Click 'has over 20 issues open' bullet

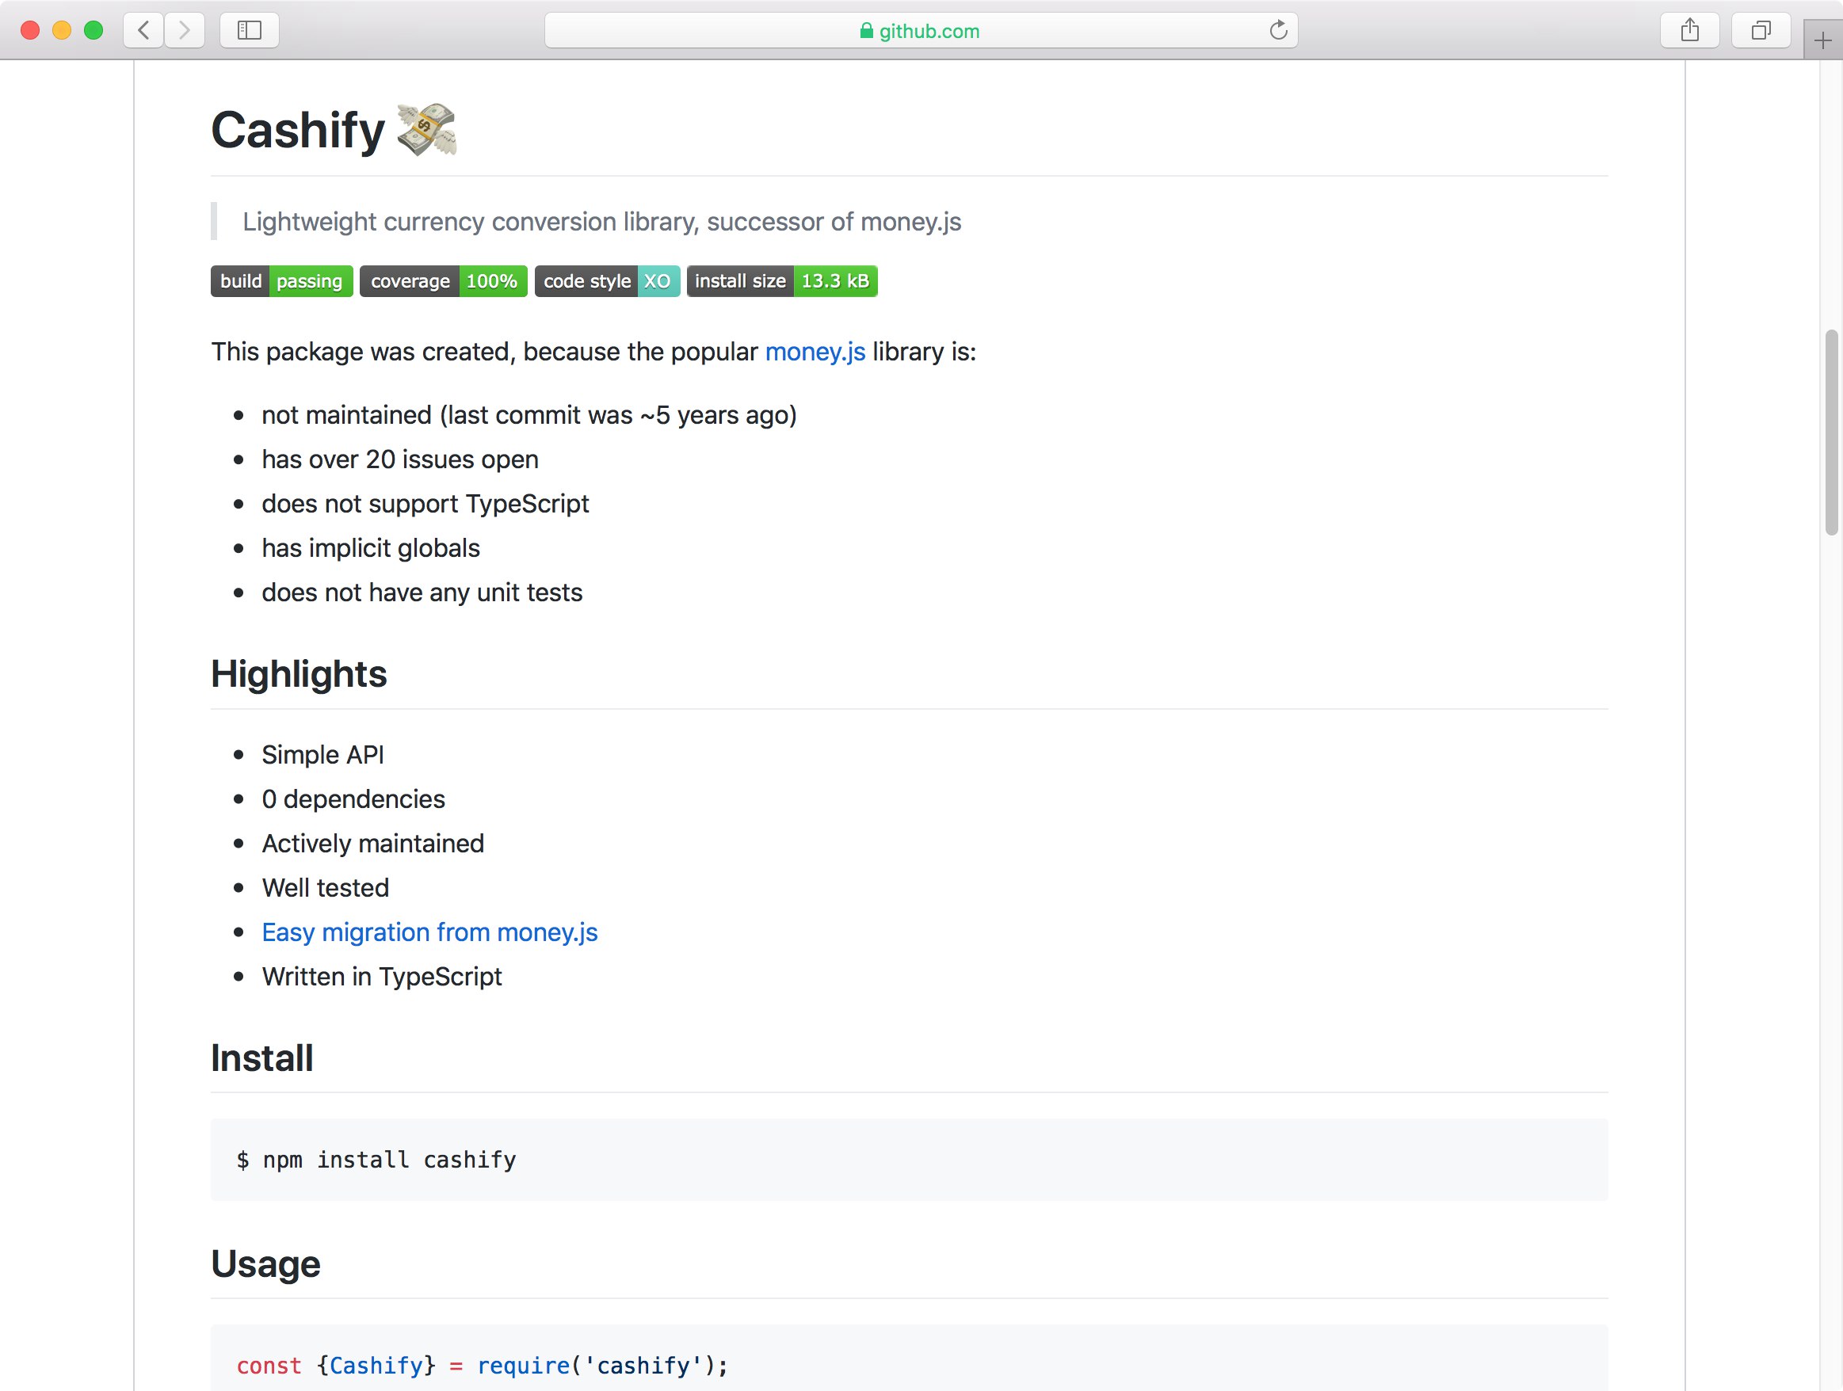click(400, 459)
